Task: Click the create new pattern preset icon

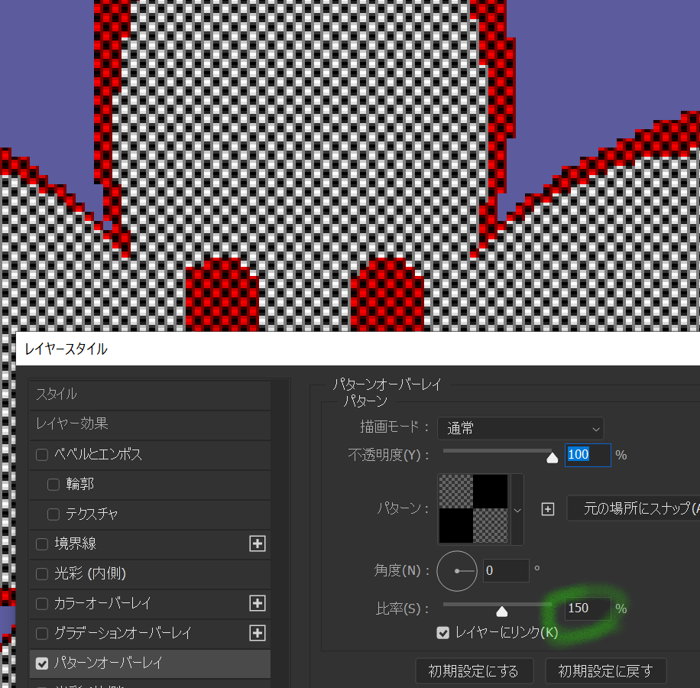Action: click(x=548, y=508)
